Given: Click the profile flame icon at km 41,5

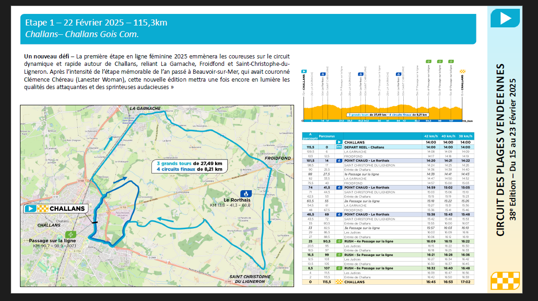Looking at the screenshot, I should pos(361,74).
